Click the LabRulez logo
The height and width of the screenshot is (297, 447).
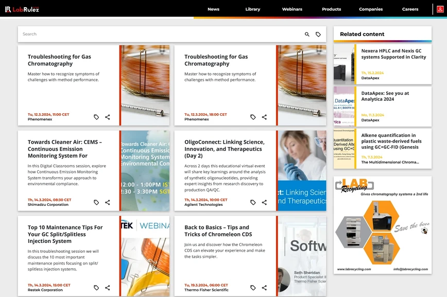pos(22,9)
